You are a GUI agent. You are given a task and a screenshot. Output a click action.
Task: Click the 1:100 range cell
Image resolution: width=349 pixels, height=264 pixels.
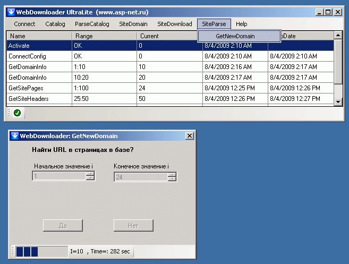point(104,88)
